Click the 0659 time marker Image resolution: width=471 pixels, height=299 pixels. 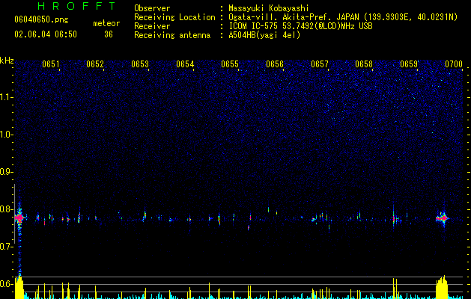pos(409,64)
